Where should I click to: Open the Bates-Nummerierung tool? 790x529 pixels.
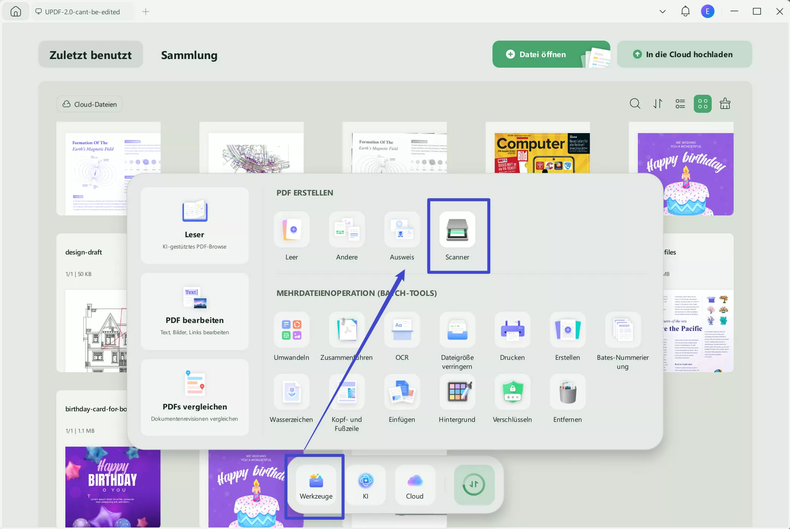623,330
